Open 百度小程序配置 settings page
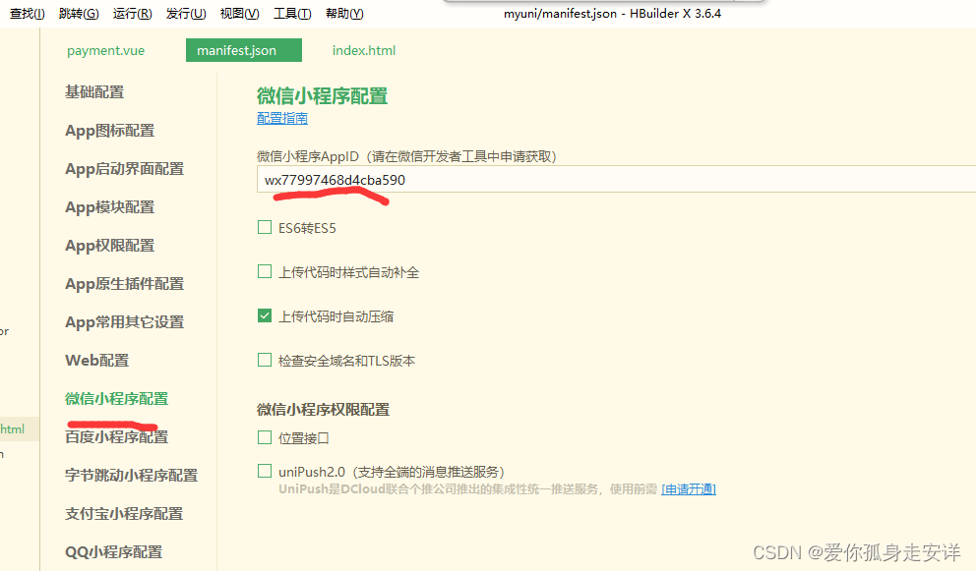The height and width of the screenshot is (571, 976). tap(117, 436)
